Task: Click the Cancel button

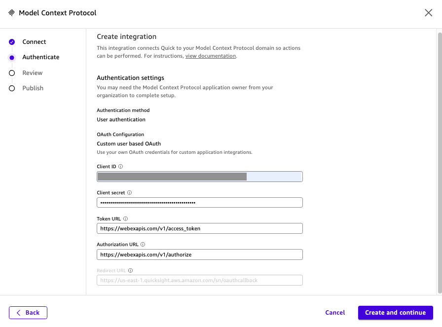Action: 335,313
